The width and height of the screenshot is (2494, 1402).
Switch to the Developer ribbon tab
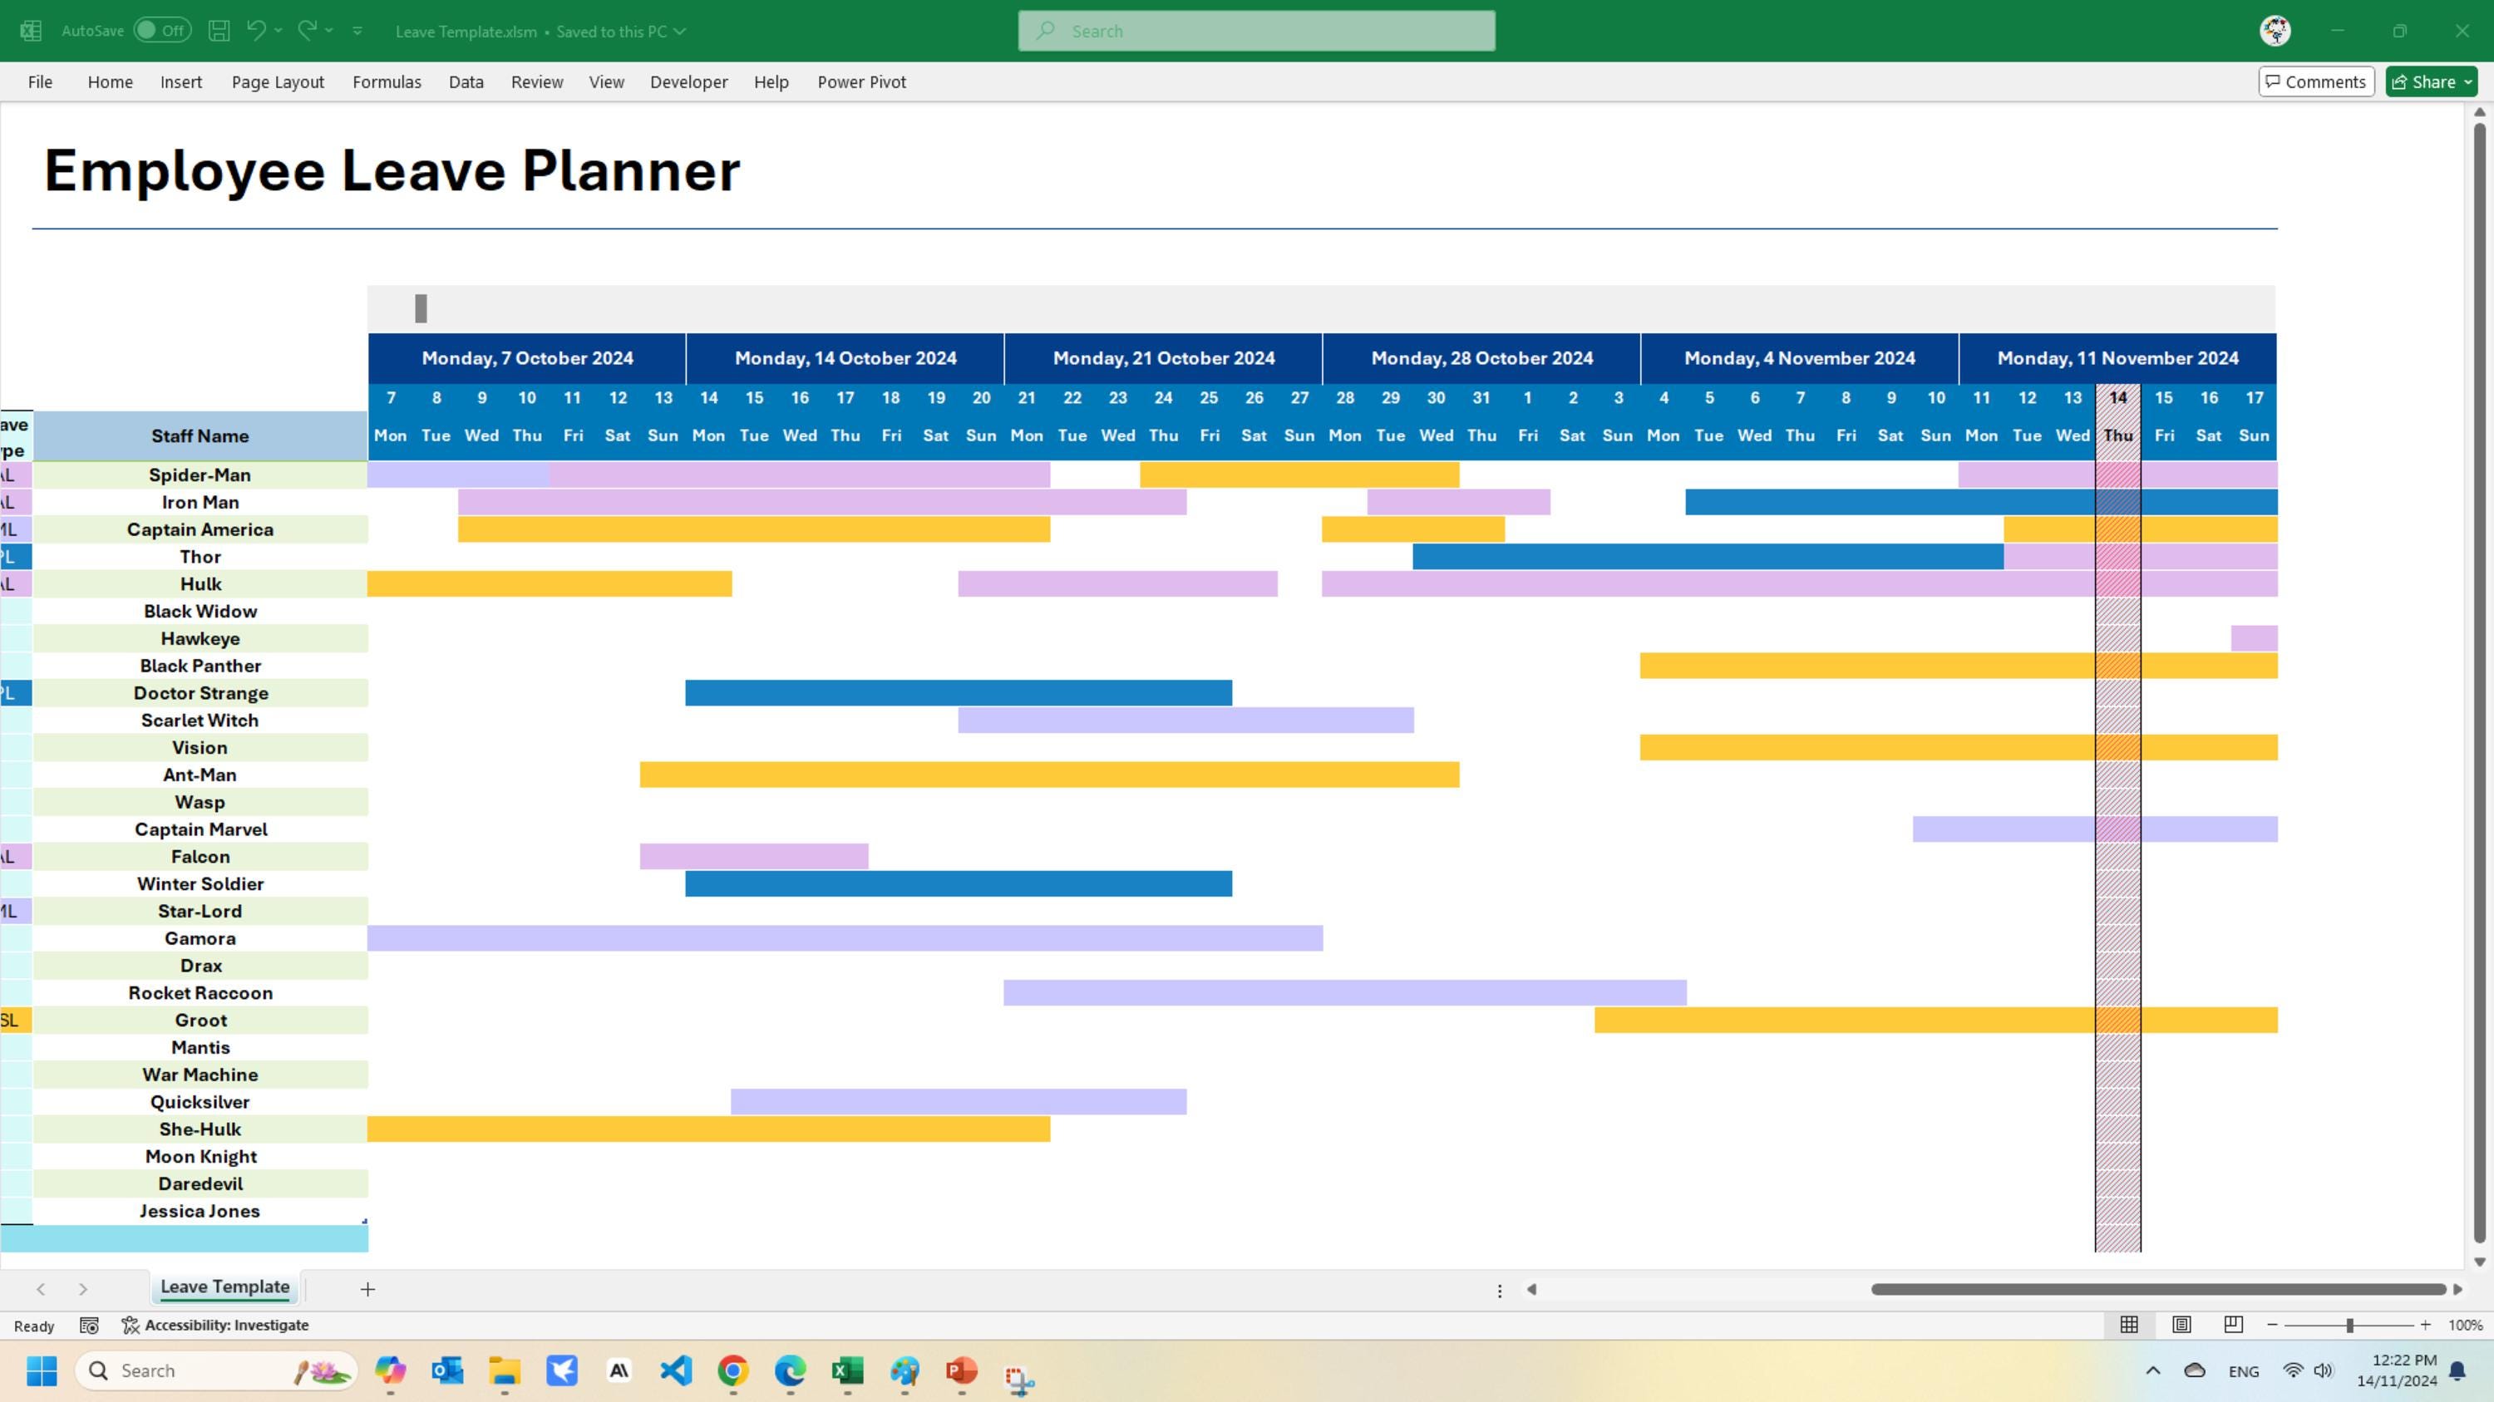(688, 81)
